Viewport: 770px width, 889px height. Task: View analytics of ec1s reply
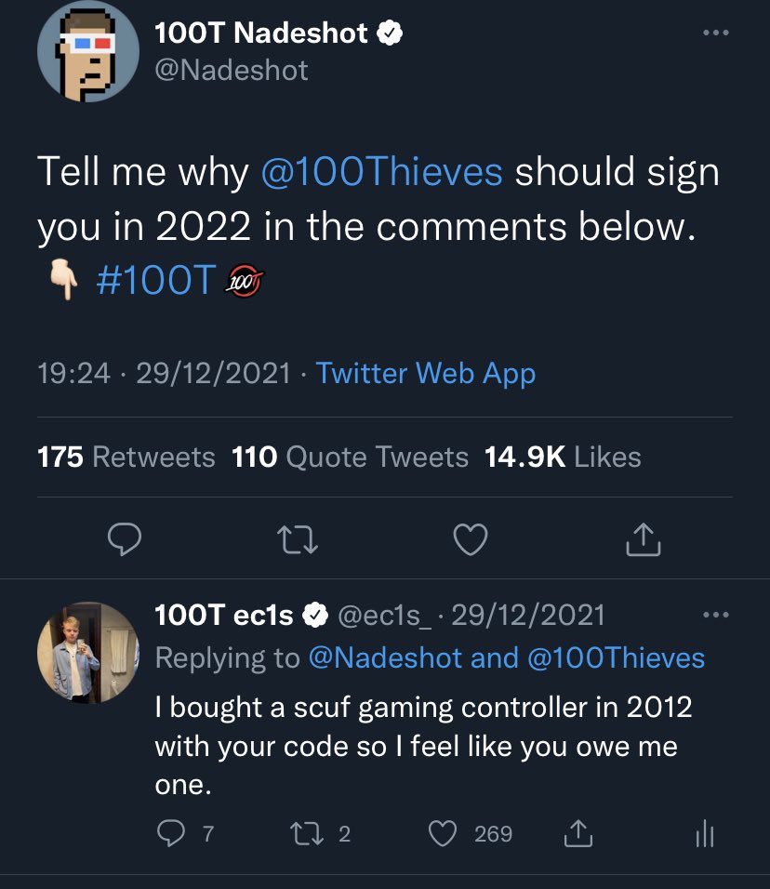pyautogui.click(x=704, y=833)
